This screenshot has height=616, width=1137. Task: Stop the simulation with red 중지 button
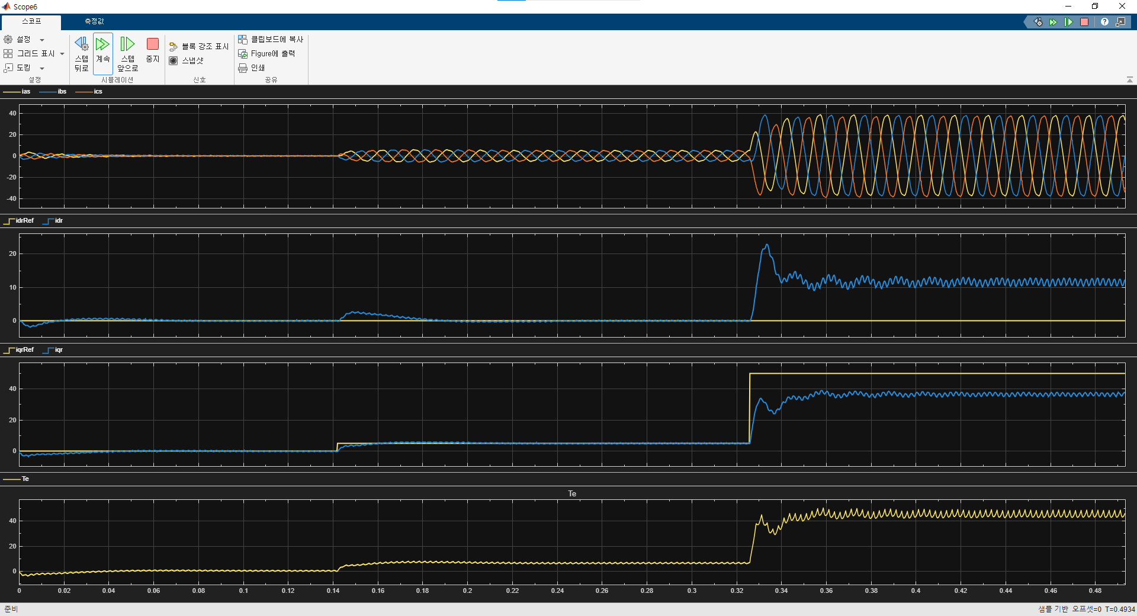coord(153,51)
